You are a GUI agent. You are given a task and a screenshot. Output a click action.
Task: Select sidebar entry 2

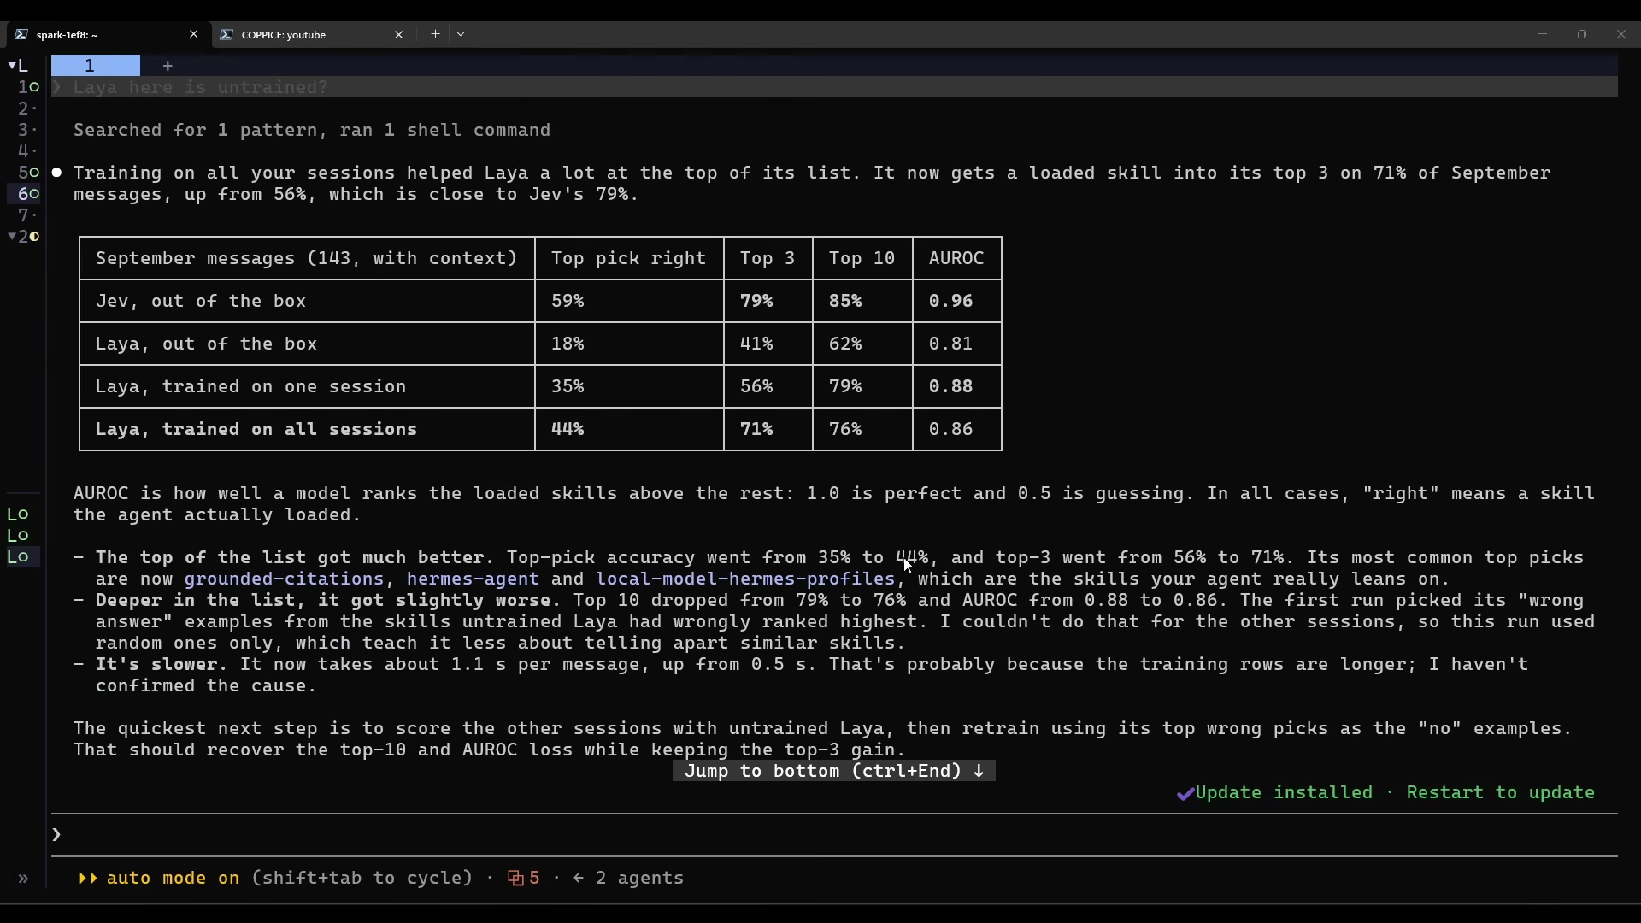click(26, 108)
